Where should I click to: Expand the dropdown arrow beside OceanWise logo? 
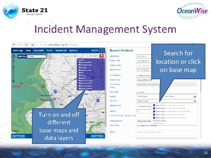click(x=102, y=50)
